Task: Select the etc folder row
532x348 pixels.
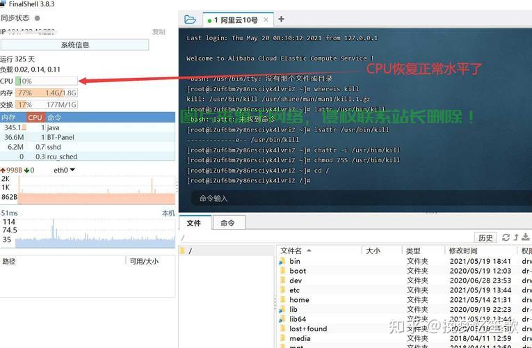Action: 405,290
